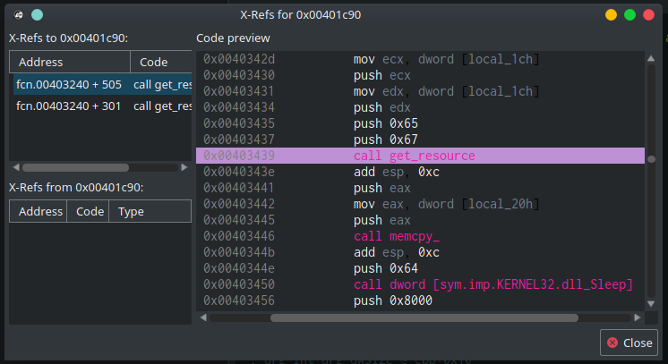Sort X-Refs to table by Address header
Screen dimensions: 668x364
click(x=70, y=62)
